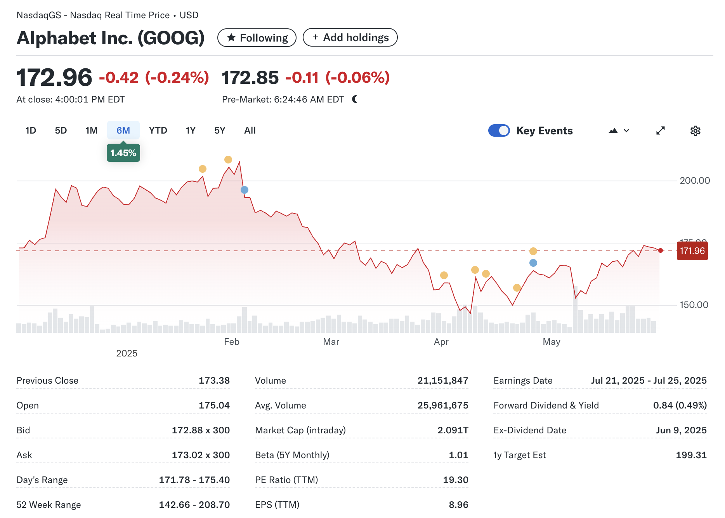Click the Ask value 173.02 x 300
The image size is (725, 518).
[201, 455]
